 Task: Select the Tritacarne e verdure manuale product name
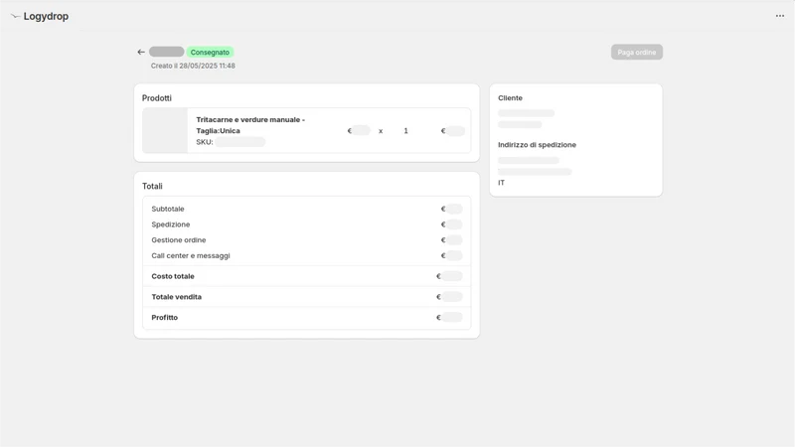[250, 125]
